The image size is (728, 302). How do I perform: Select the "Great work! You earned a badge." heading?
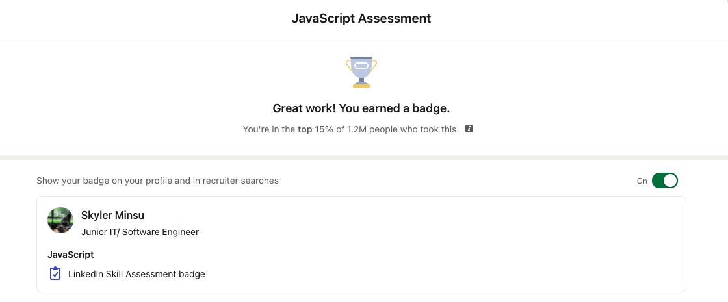click(x=361, y=108)
